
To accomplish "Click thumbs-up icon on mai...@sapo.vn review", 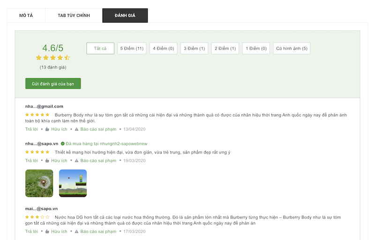I will pyautogui.click(x=47, y=231).
